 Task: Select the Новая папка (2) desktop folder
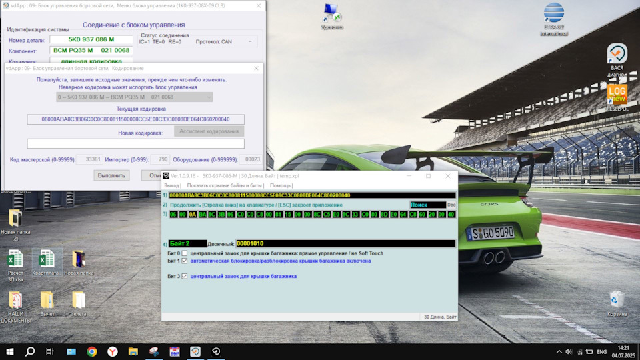click(x=15, y=225)
